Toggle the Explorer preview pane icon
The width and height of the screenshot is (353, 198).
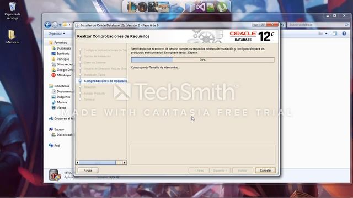(335, 34)
